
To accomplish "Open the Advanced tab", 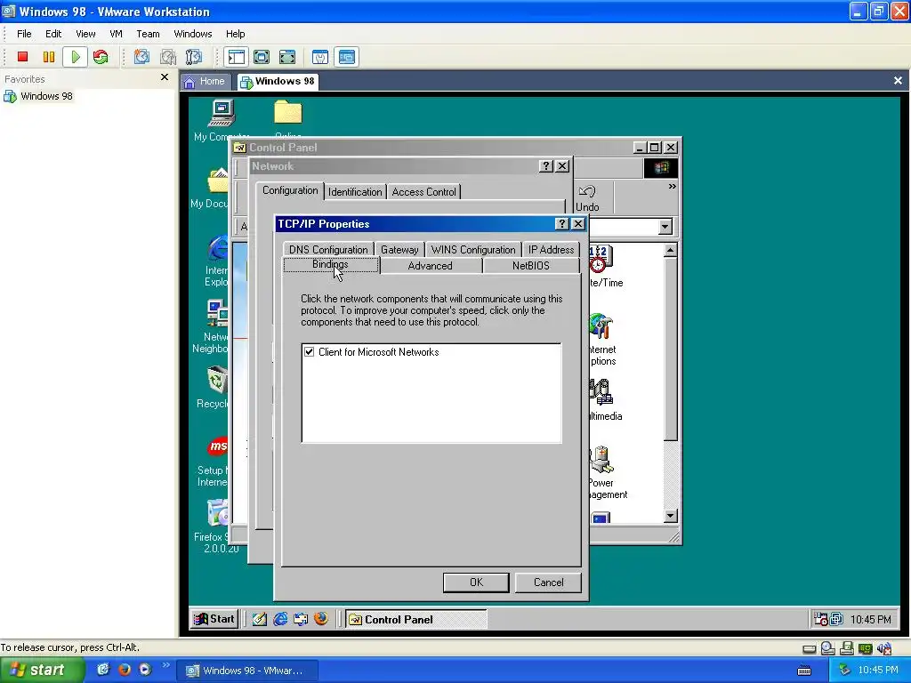I will pos(430,265).
